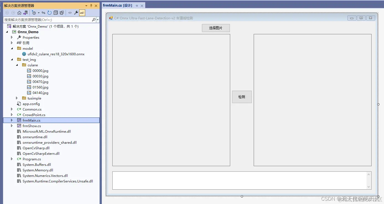This screenshot has width=384, height=204.
Task: Click the View Code angle-brackets icon
Action: tap(70, 13)
